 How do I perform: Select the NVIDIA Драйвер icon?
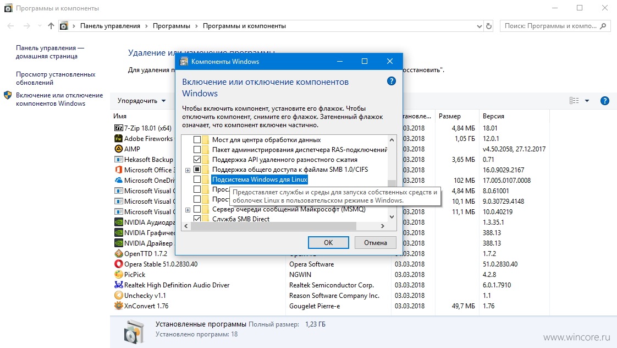pos(118,243)
